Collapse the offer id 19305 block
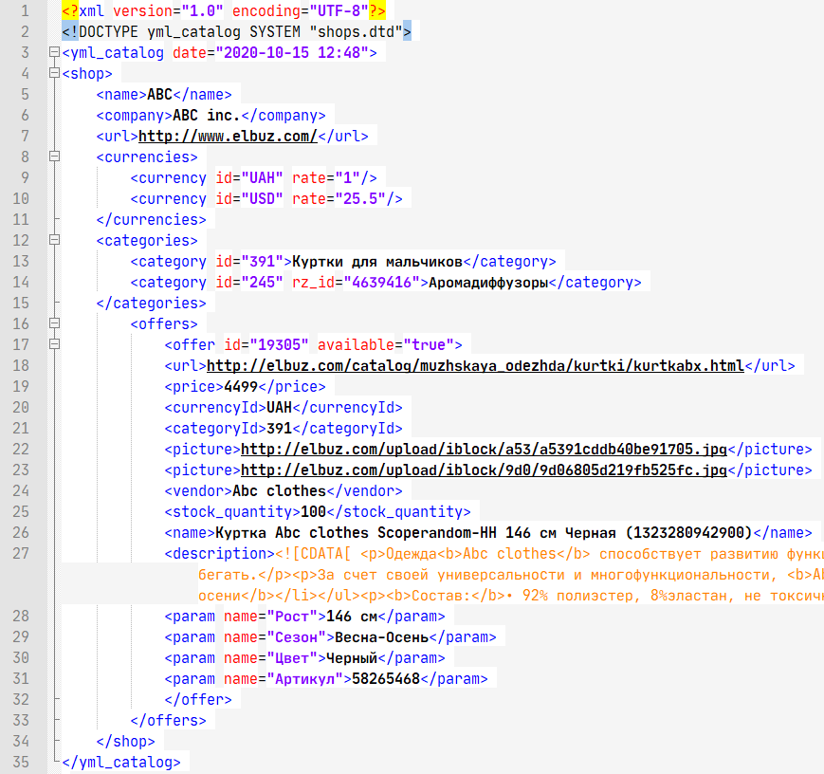This screenshot has width=824, height=774. click(53, 345)
